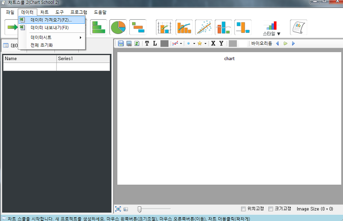Click the blue dot marker icon
This screenshot has height=221, width=343.
(189, 43)
